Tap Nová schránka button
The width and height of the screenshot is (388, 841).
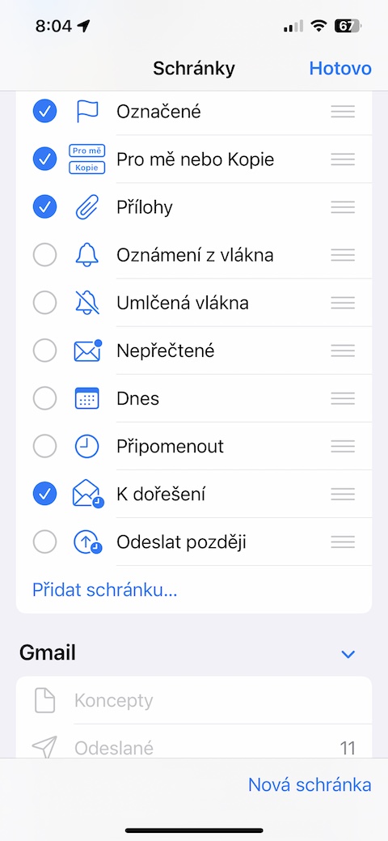pyautogui.click(x=310, y=785)
